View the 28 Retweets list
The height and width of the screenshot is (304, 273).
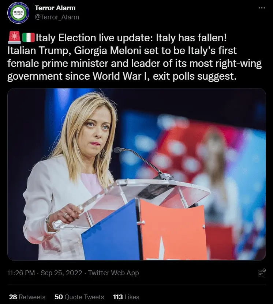(x=27, y=297)
